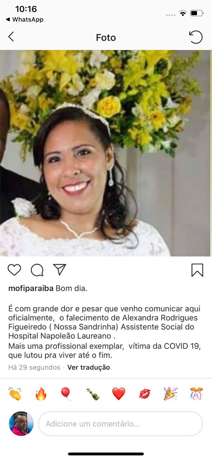The height and width of the screenshot is (460, 212).
Task: Insert kiss lips emoji
Action: tap(145, 394)
